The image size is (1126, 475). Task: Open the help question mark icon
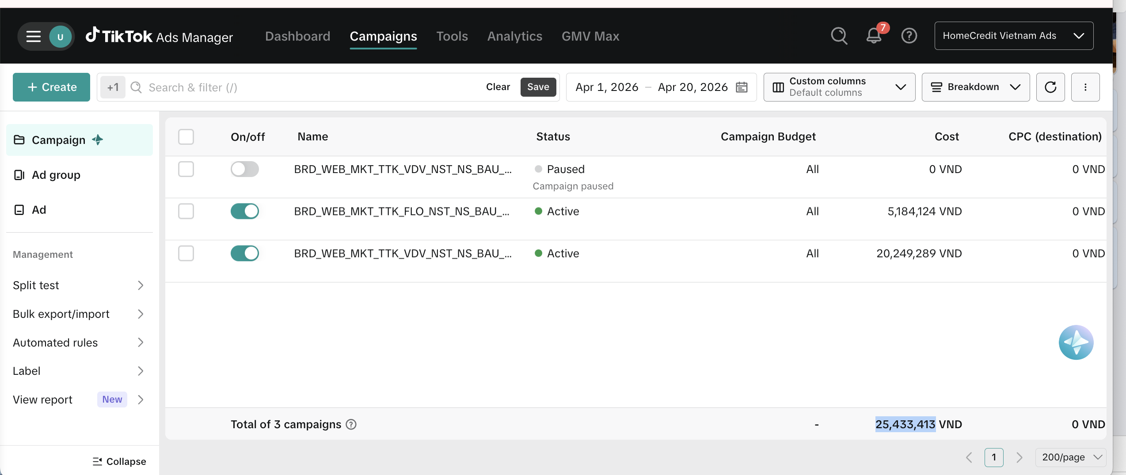(909, 36)
